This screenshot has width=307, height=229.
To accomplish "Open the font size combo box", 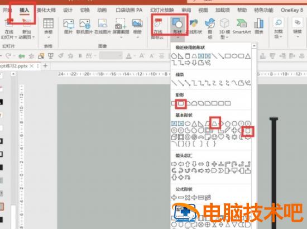I will (111, 56).
